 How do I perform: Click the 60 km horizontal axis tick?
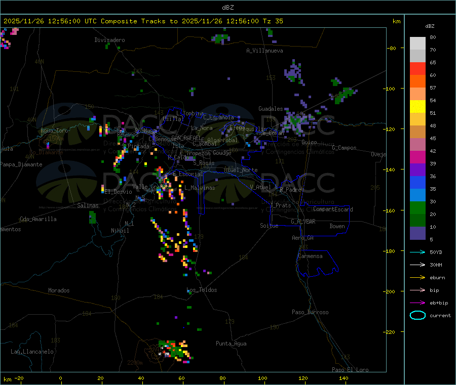click(181, 378)
